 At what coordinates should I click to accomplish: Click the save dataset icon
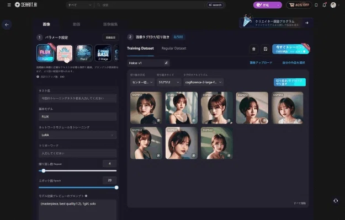coord(266,49)
